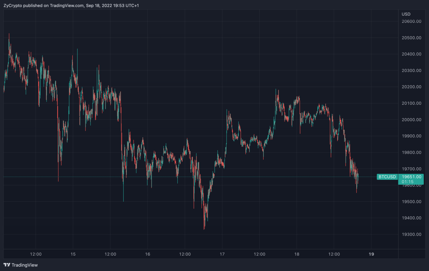This screenshot has width=429, height=271.
Task: Click price axis label 20300.00
Action: click(x=411, y=71)
